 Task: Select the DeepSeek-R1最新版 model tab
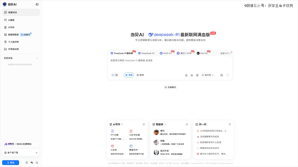[x=122, y=53]
